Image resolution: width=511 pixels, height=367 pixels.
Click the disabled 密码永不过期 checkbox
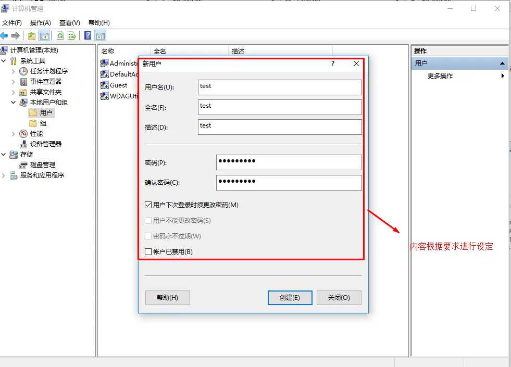pos(148,236)
